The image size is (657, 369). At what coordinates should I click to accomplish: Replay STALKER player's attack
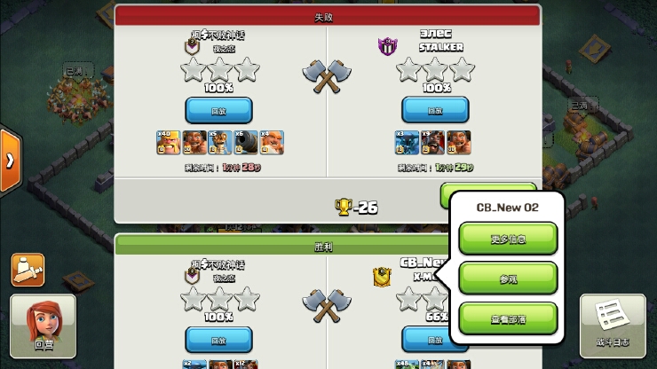[x=435, y=110]
